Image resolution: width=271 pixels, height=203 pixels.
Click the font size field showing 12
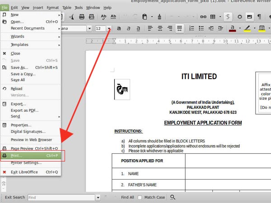pyautogui.click(x=100, y=28)
